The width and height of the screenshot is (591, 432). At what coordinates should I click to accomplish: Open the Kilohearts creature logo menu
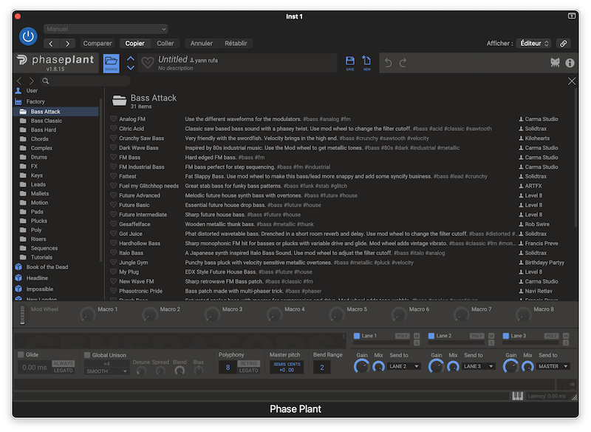(555, 63)
